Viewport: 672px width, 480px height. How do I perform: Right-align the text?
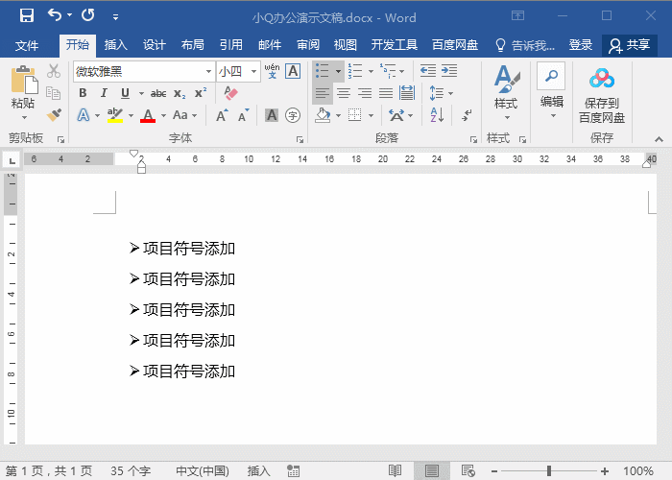[364, 93]
